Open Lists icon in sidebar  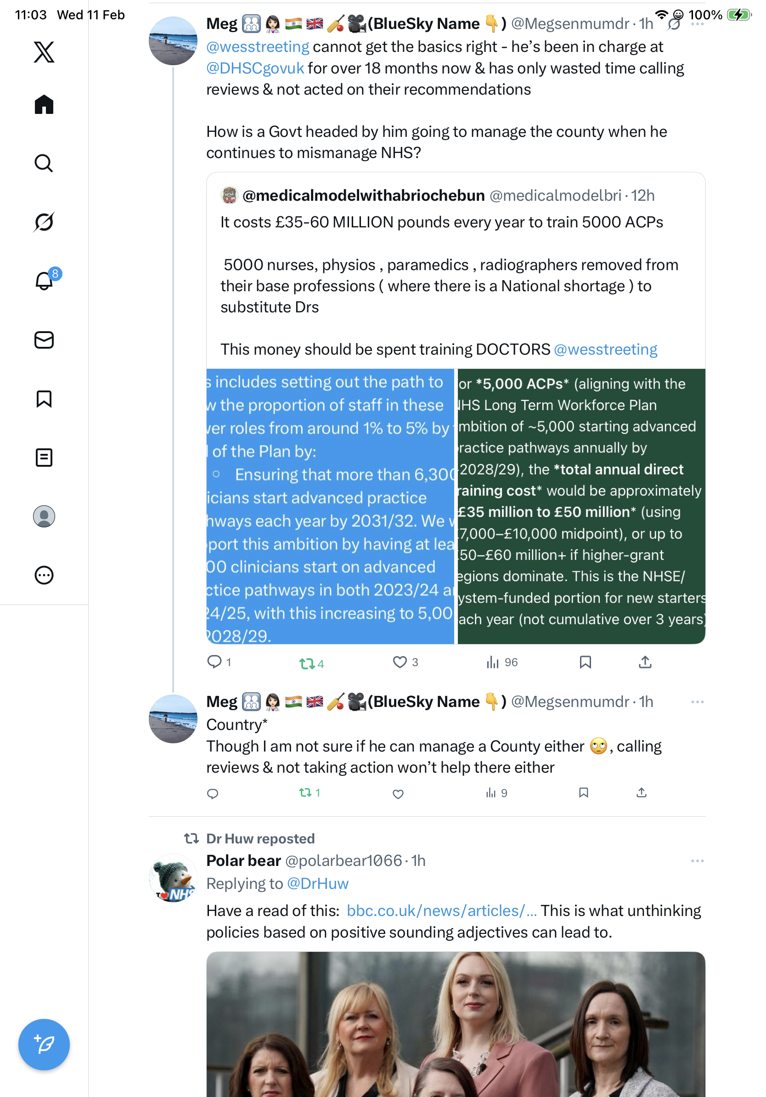[44, 457]
